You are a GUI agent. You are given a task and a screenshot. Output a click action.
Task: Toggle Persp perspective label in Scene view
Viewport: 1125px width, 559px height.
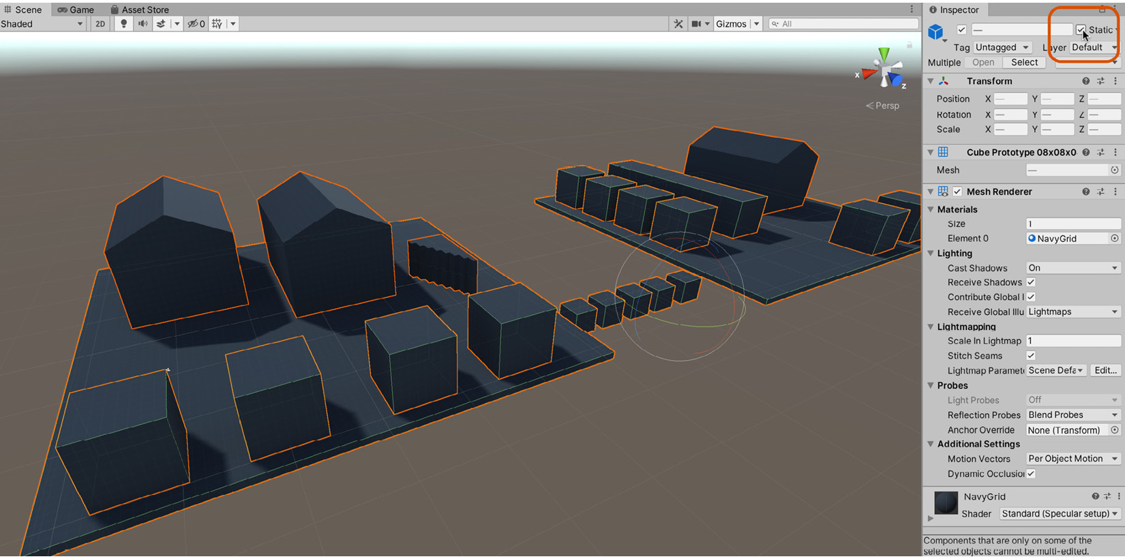pos(882,106)
